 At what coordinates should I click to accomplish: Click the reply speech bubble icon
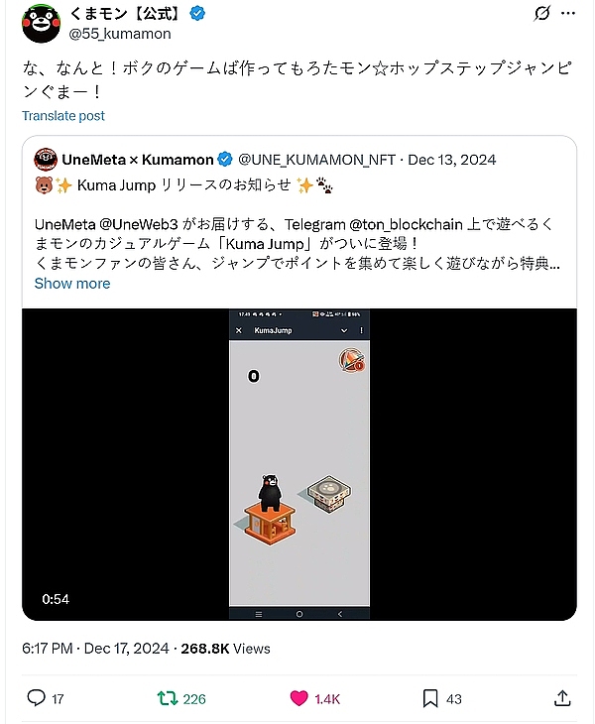pos(37,697)
